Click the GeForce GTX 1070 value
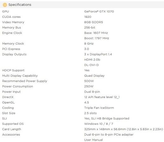Image resolution: width=164 pixels, height=142 pixels. tap(99, 11)
